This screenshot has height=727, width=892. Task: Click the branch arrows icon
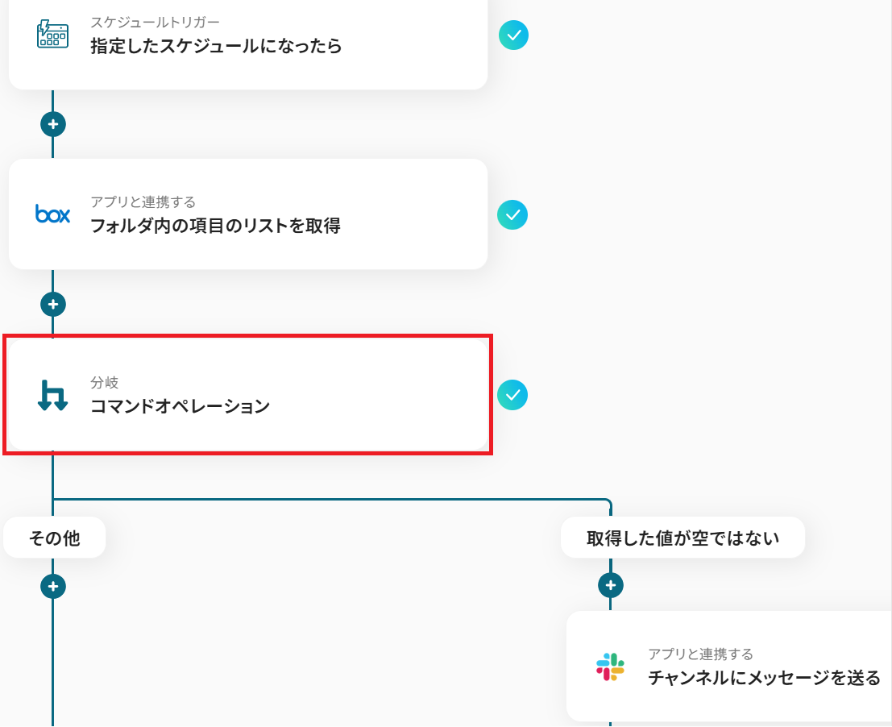[53, 395]
